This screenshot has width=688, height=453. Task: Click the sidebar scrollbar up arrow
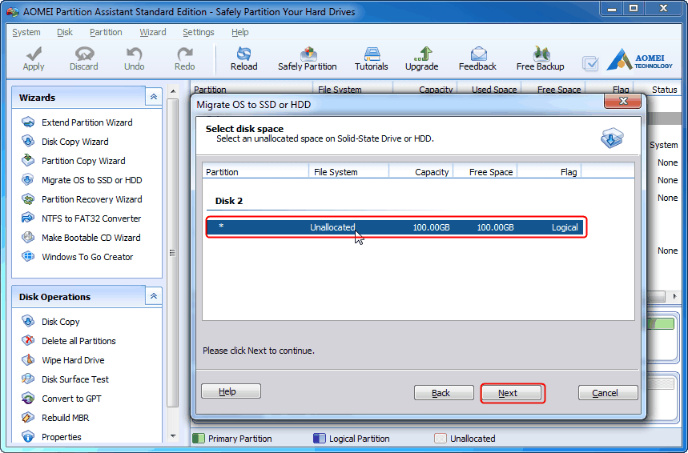[x=173, y=91]
